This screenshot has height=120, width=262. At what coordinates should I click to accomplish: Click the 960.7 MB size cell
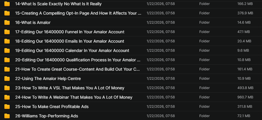[245, 97]
